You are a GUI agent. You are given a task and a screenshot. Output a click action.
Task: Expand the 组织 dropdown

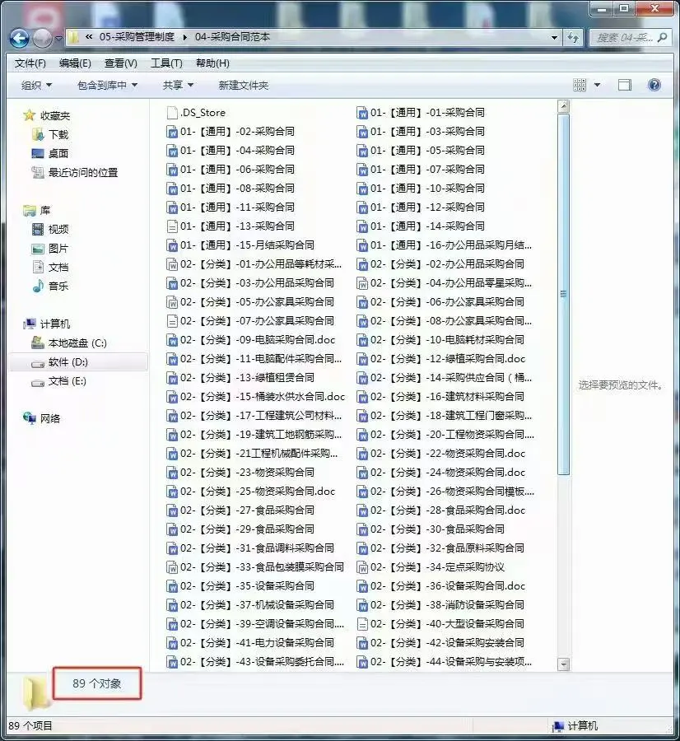[x=36, y=85]
